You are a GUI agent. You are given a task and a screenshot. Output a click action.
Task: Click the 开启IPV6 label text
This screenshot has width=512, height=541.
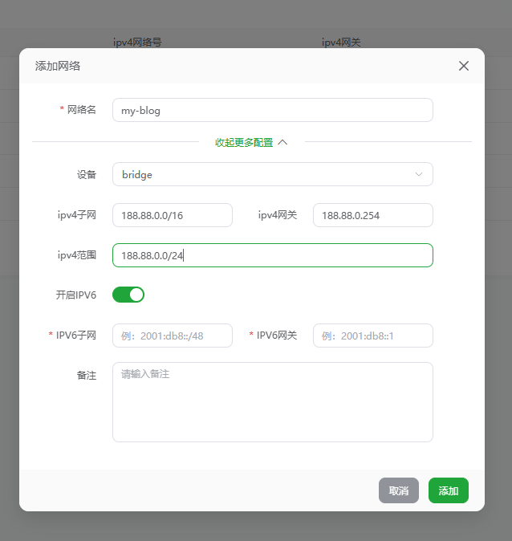click(75, 295)
